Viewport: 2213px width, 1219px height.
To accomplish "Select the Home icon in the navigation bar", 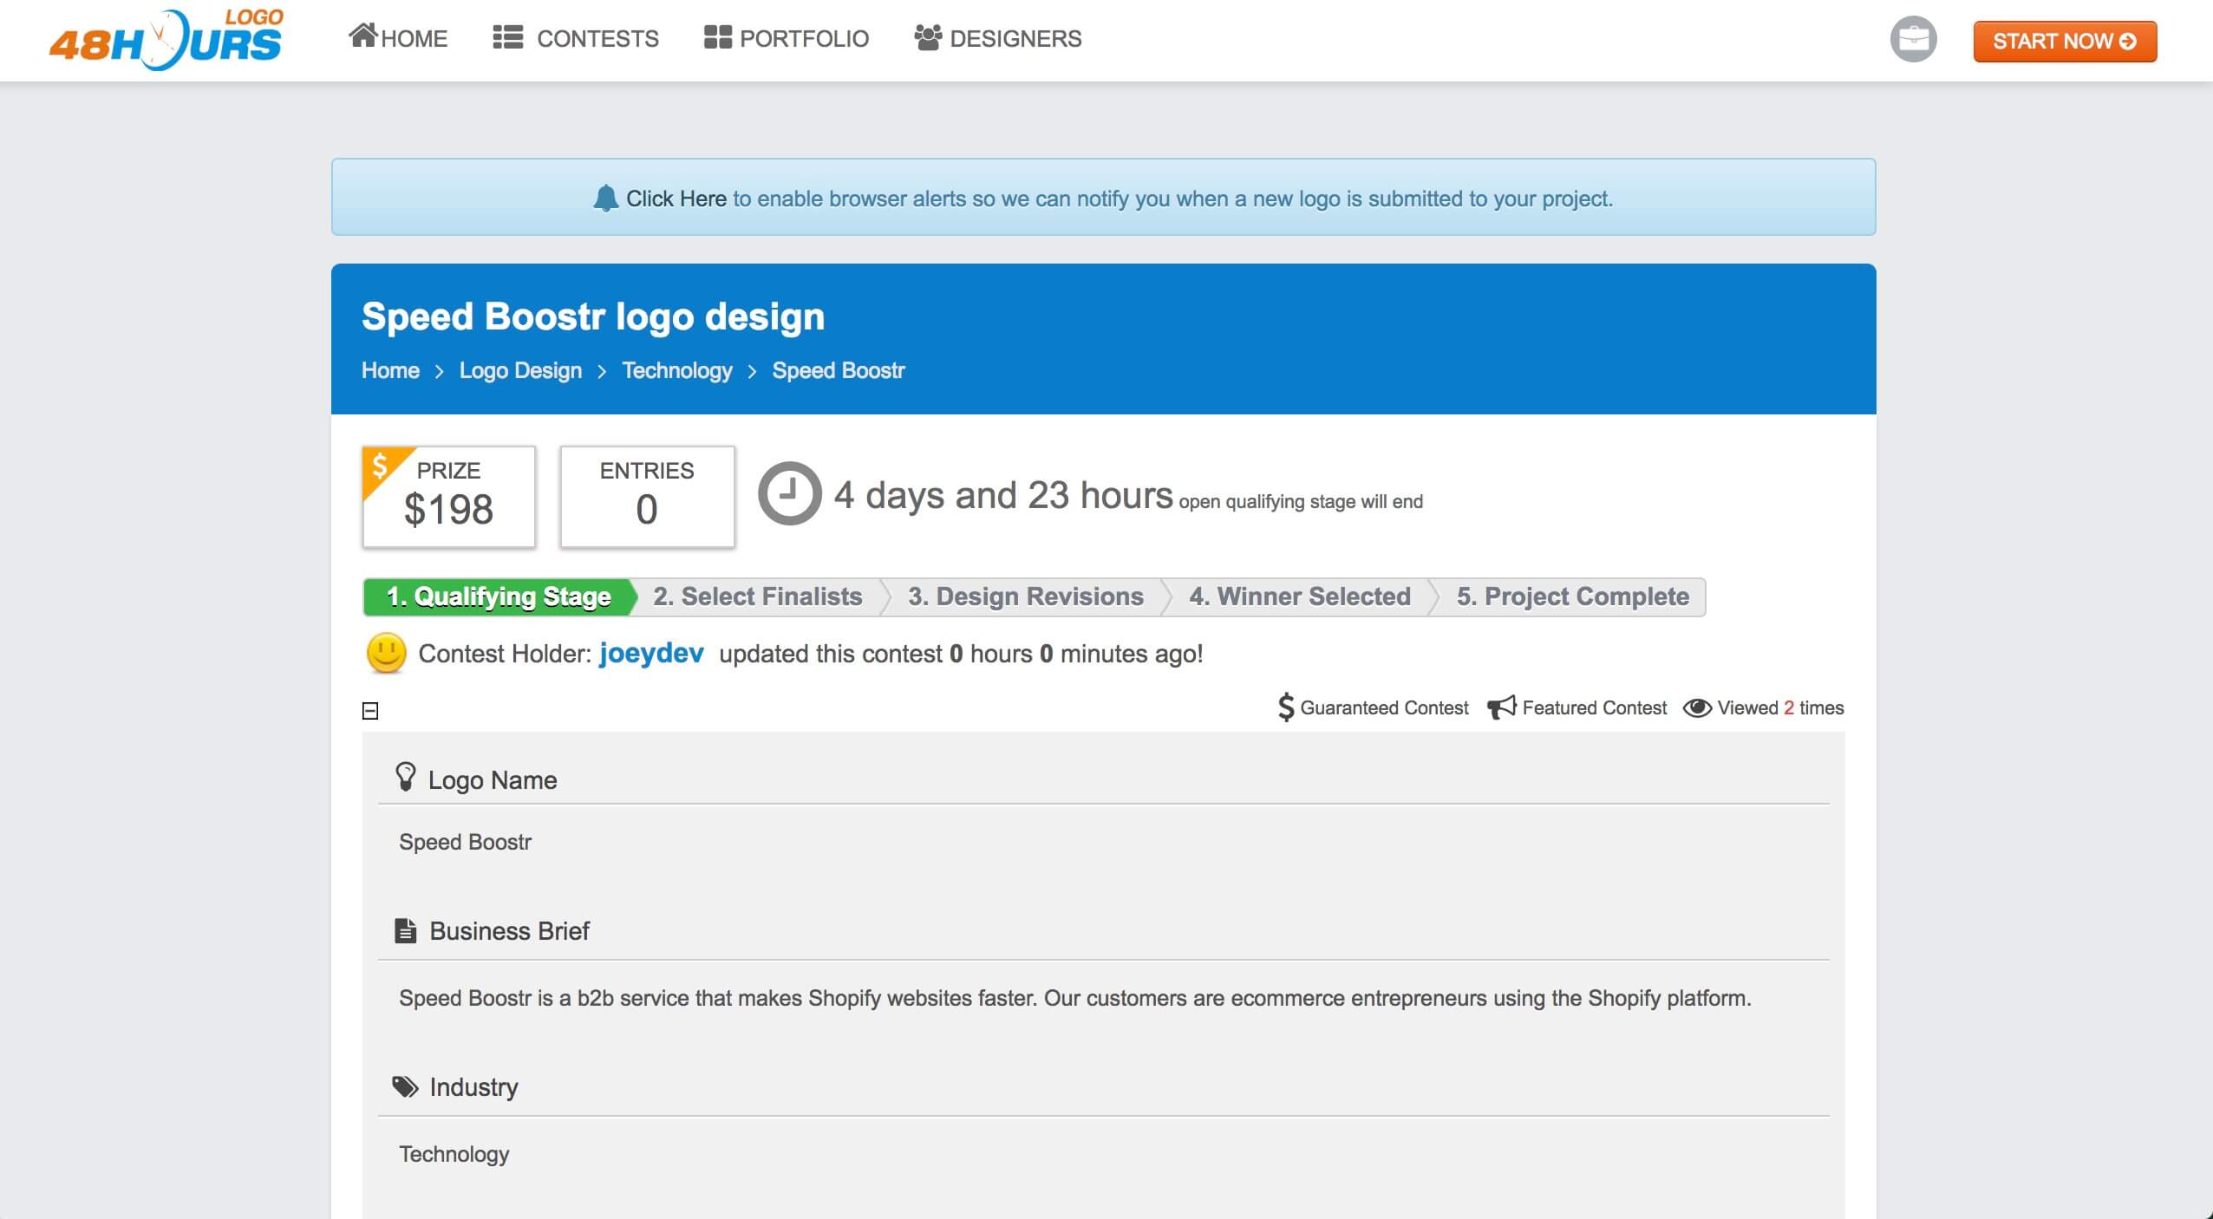I will click(362, 35).
